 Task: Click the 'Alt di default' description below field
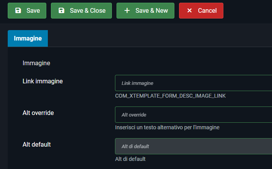tap(130, 159)
